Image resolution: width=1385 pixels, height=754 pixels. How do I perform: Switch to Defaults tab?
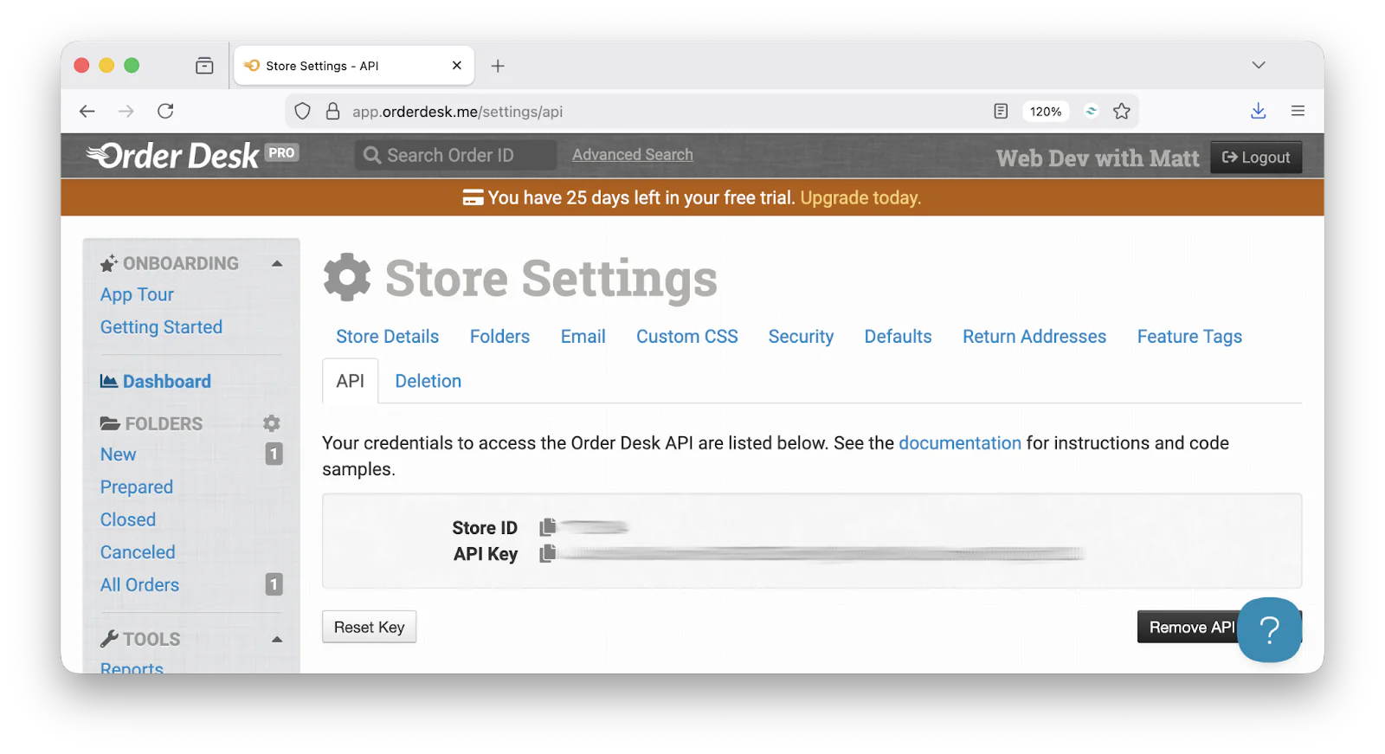pos(898,337)
